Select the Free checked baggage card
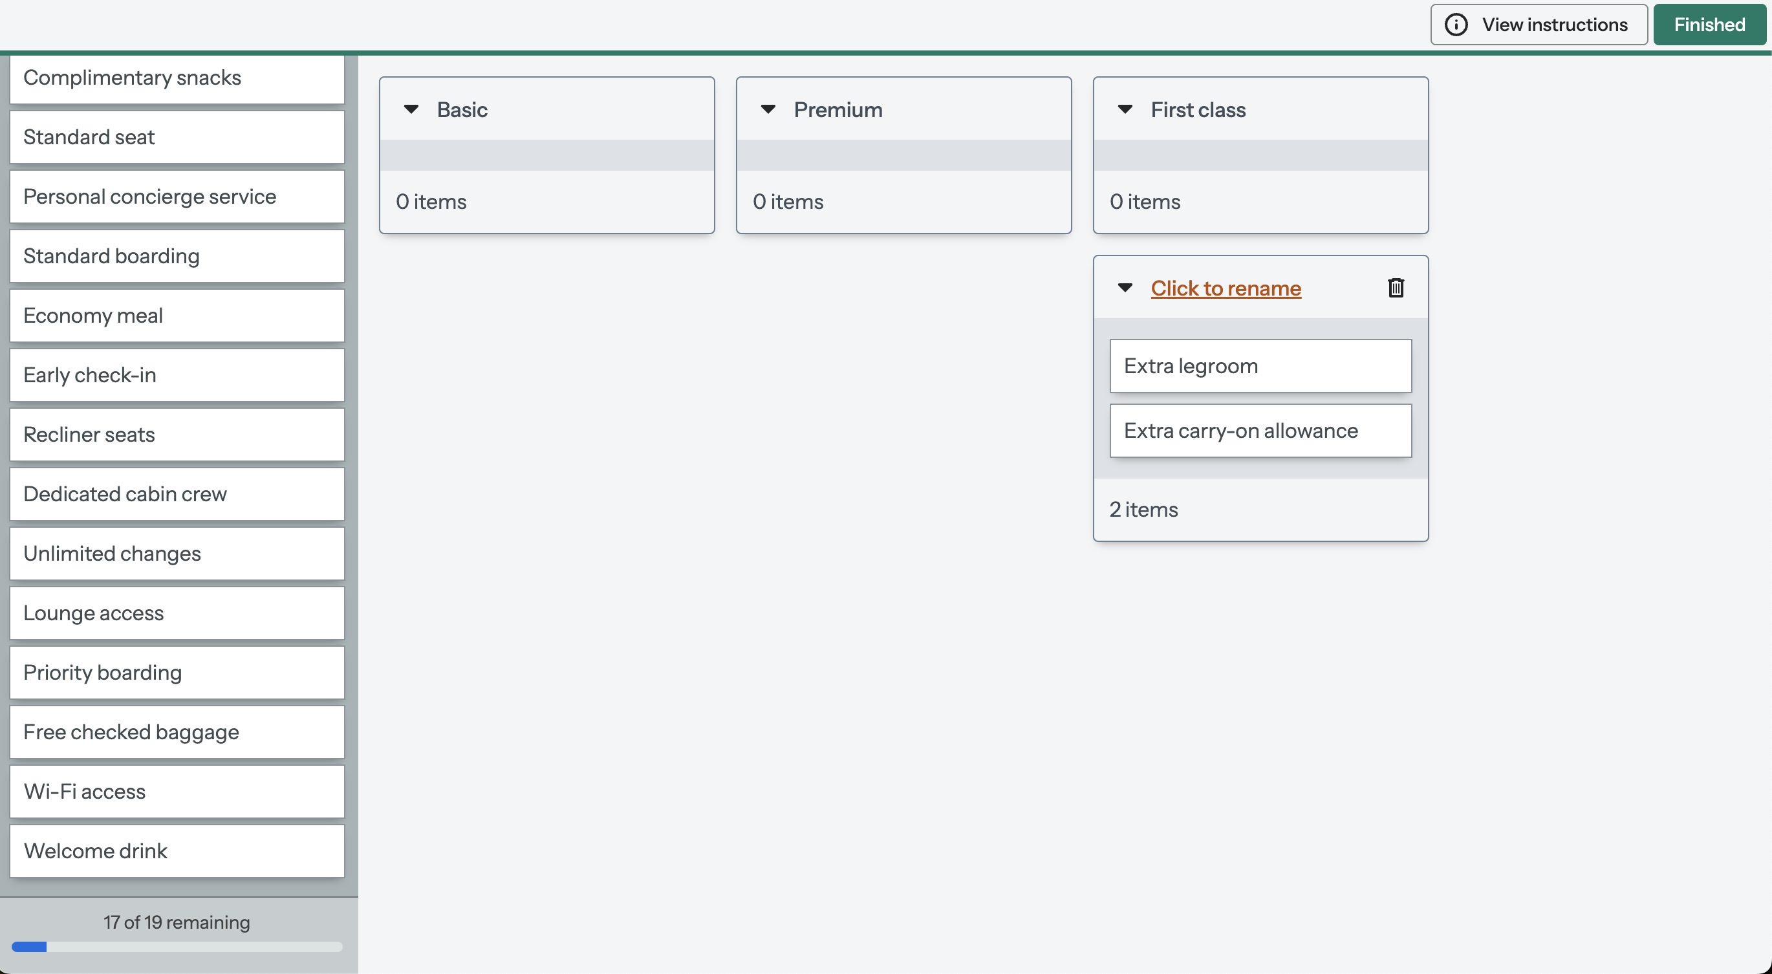Screen dimensions: 1772x974 pos(177,732)
